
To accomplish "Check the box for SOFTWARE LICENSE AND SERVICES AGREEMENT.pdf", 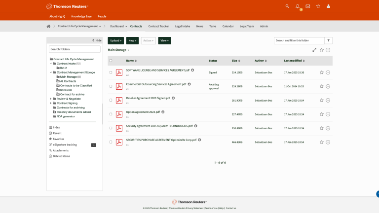I will 111,72.
